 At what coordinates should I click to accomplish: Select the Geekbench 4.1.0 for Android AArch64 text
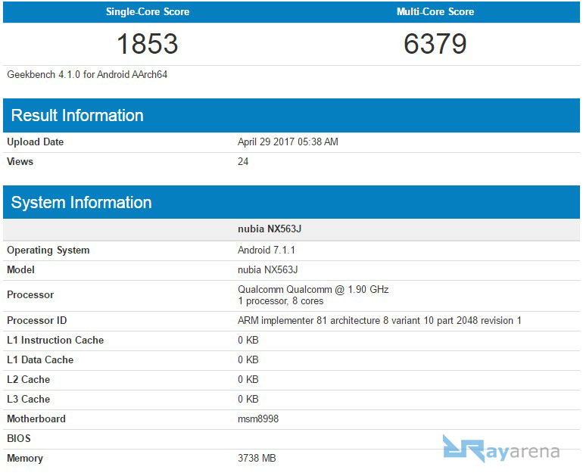coord(87,75)
